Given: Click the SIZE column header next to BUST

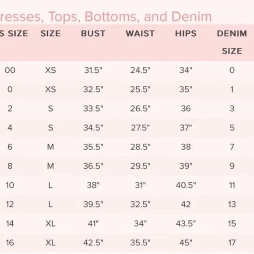Looking at the screenshot, I should (x=50, y=34).
